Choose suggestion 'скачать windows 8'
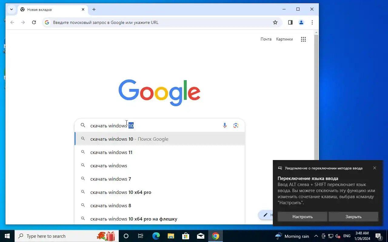388x242 pixels. (160, 205)
